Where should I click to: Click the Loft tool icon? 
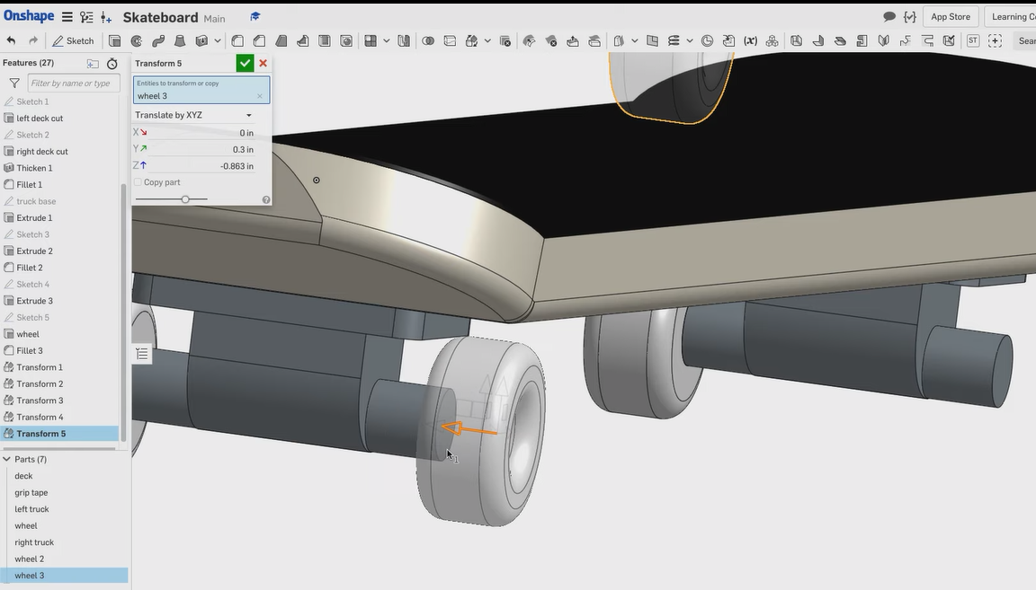180,40
